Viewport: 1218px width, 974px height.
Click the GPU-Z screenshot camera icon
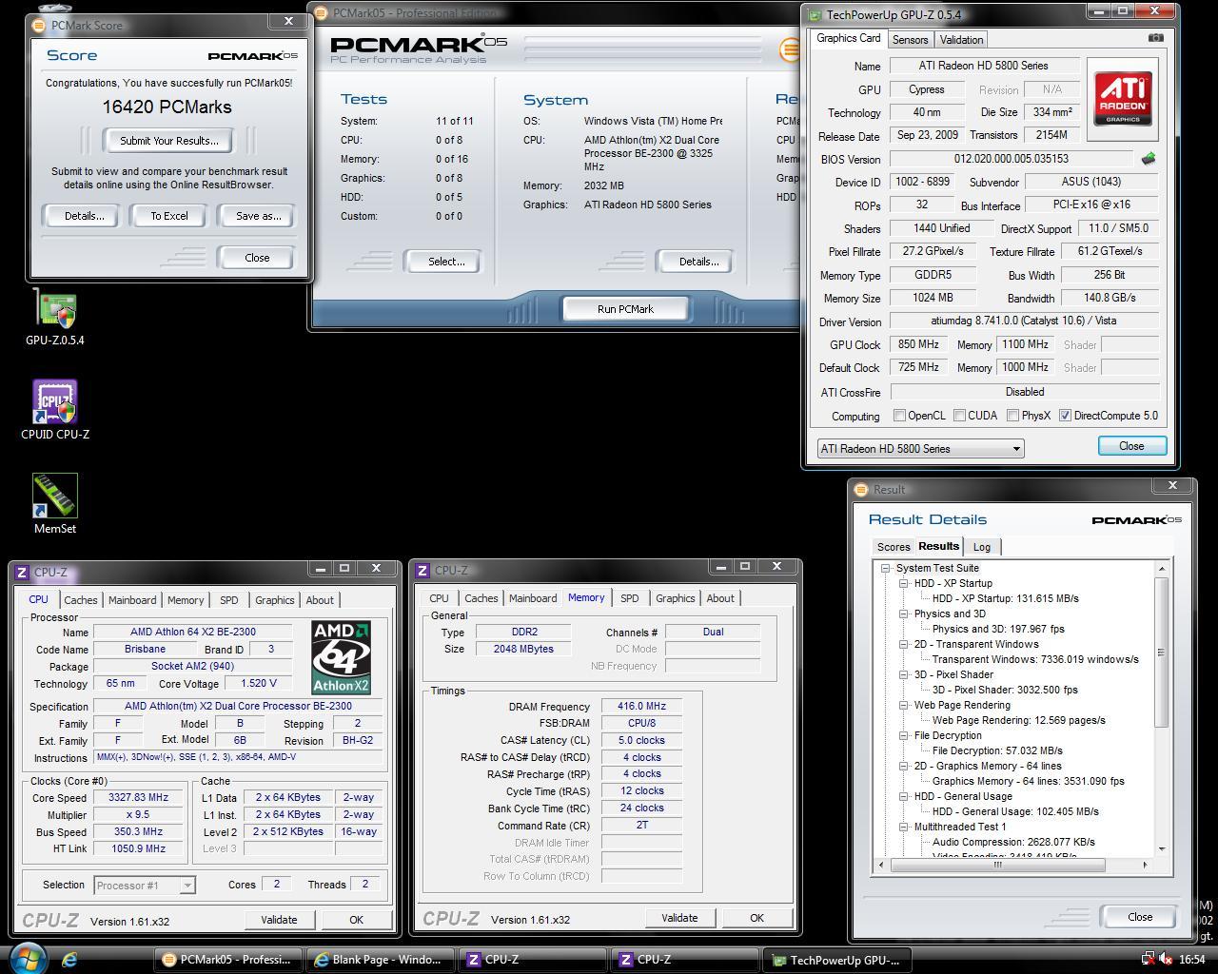[1155, 38]
